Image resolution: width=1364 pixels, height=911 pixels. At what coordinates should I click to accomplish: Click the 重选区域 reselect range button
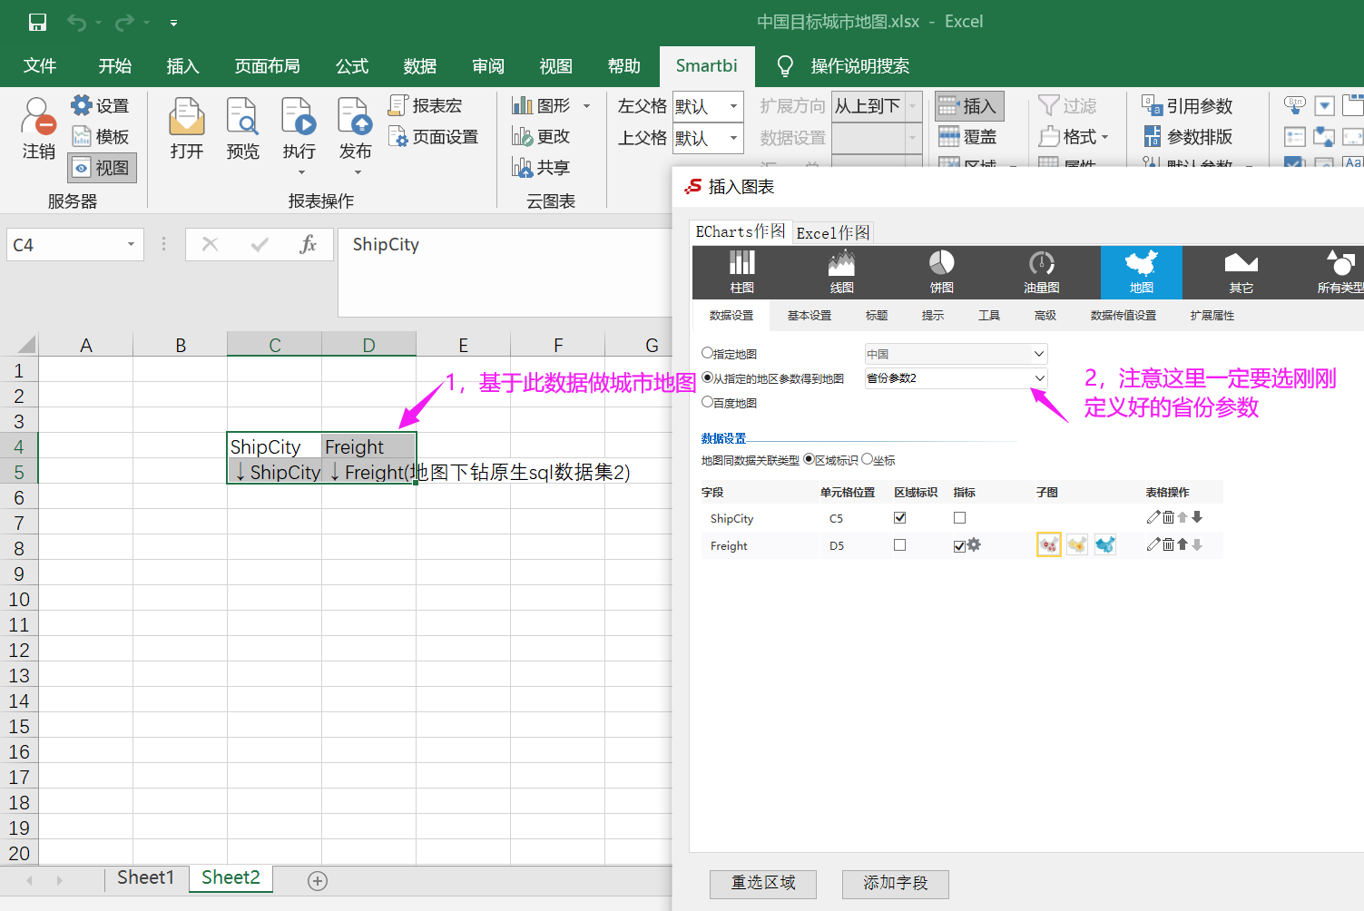click(x=763, y=883)
